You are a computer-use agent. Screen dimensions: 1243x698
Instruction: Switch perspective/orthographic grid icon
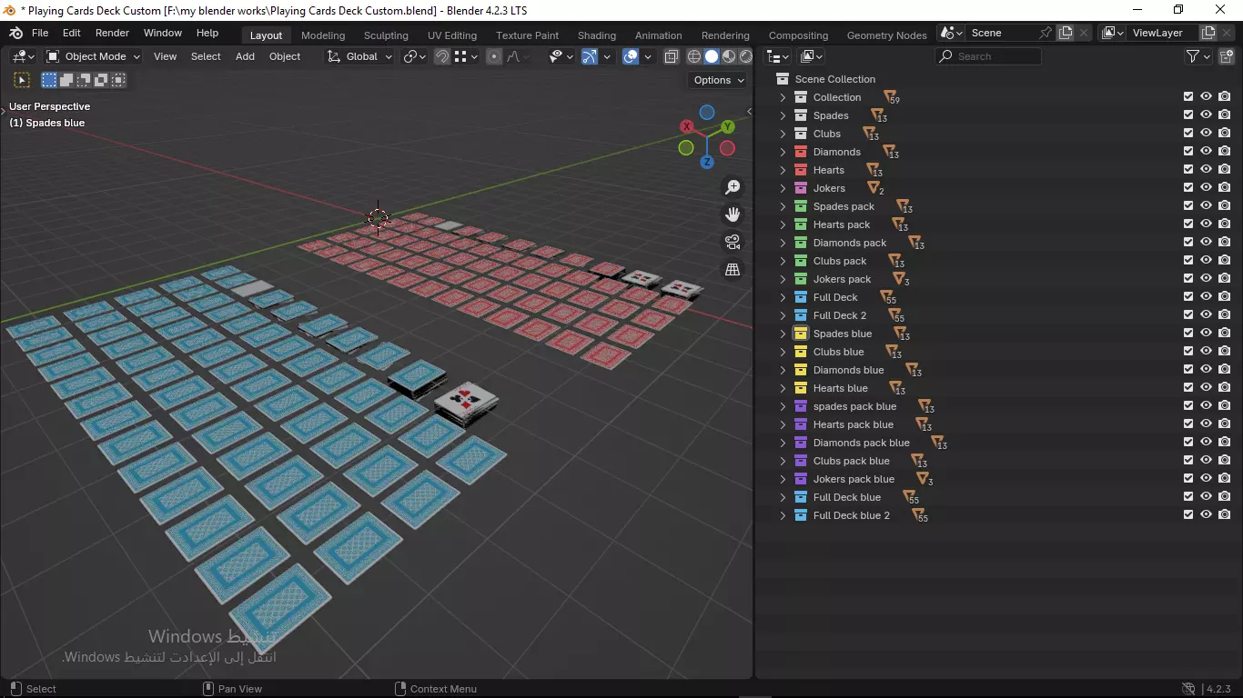coord(733,269)
